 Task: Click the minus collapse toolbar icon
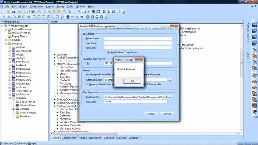point(73,17)
